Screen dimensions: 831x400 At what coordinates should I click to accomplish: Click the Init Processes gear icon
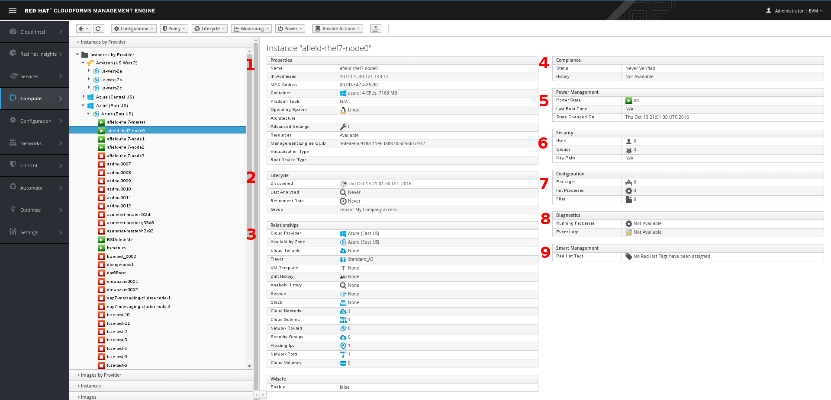[629, 191]
